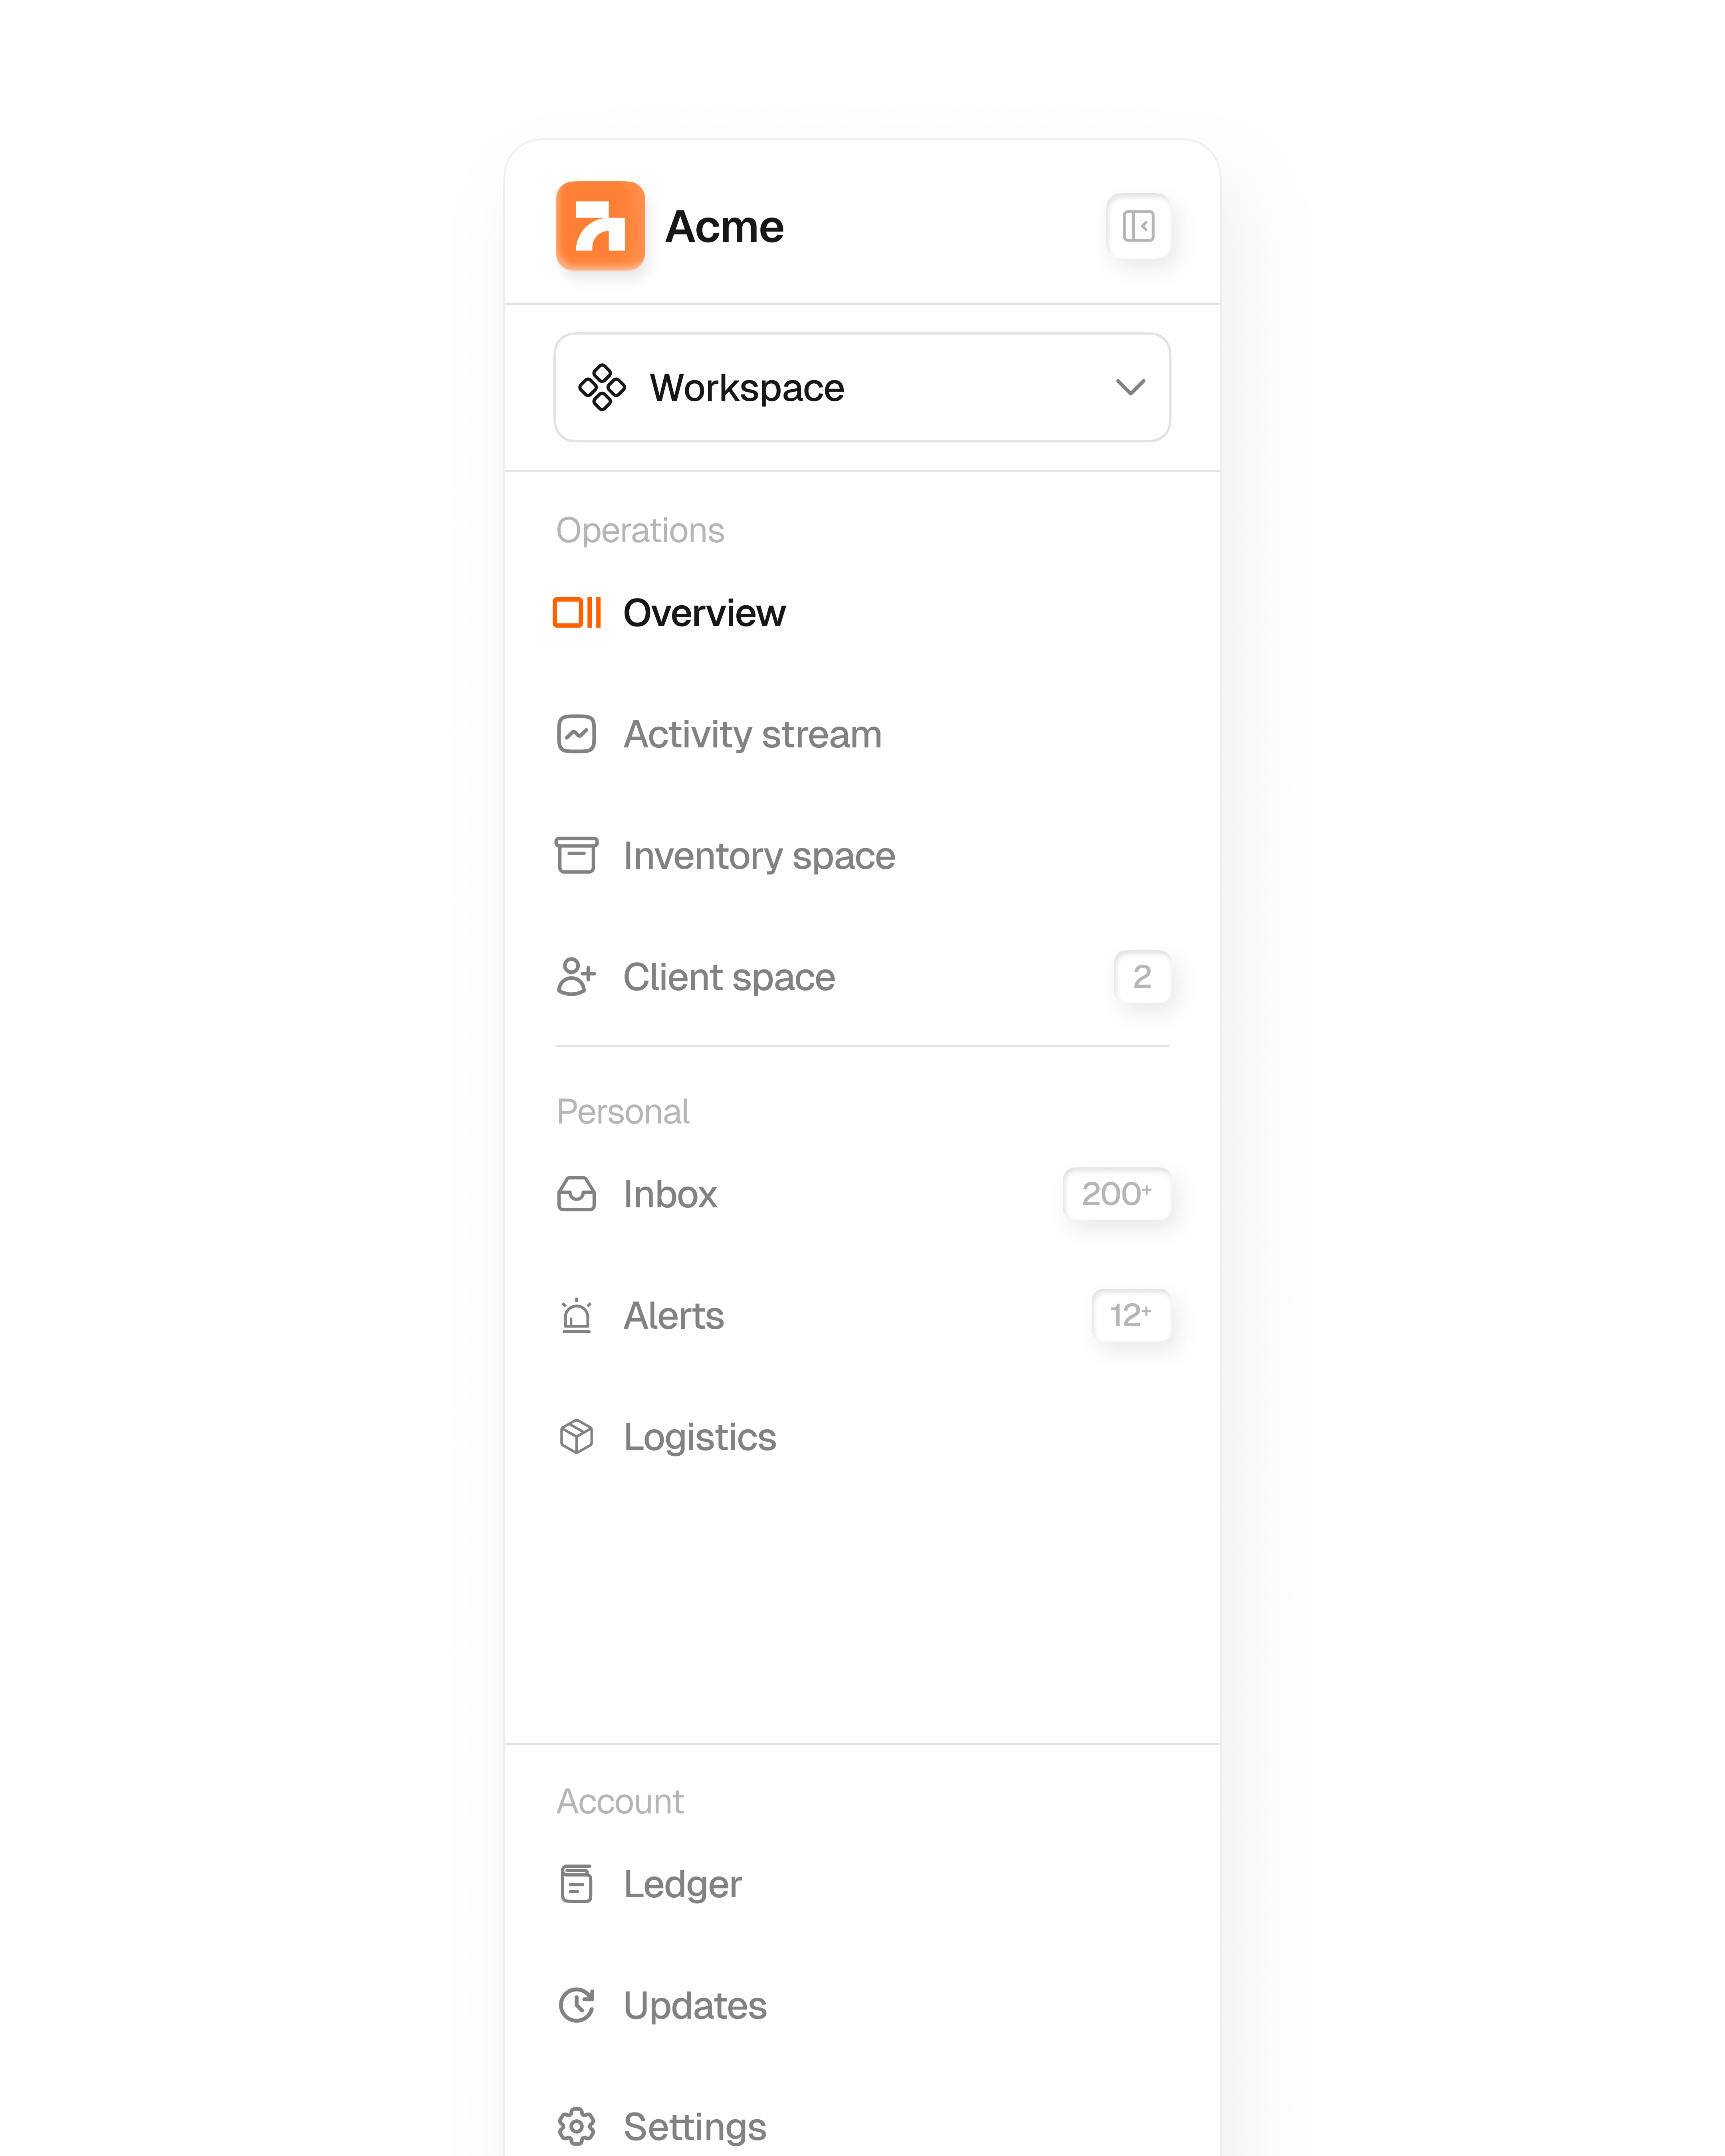Go to Alerts with 12+ notifications

(673, 1316)
